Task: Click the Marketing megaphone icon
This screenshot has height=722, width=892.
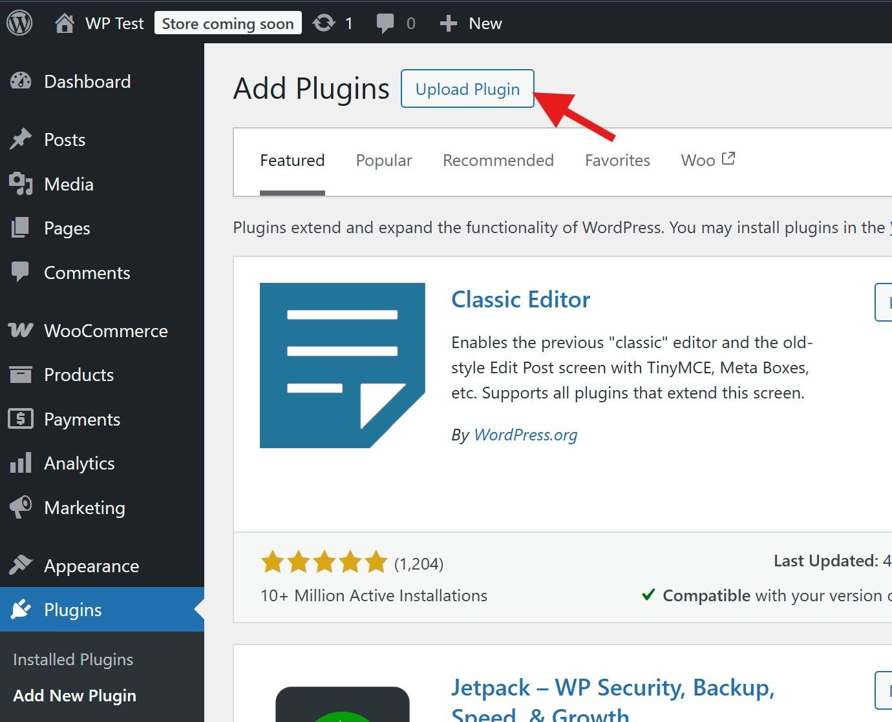Action: pyautogui.click(x=21, y=508)
